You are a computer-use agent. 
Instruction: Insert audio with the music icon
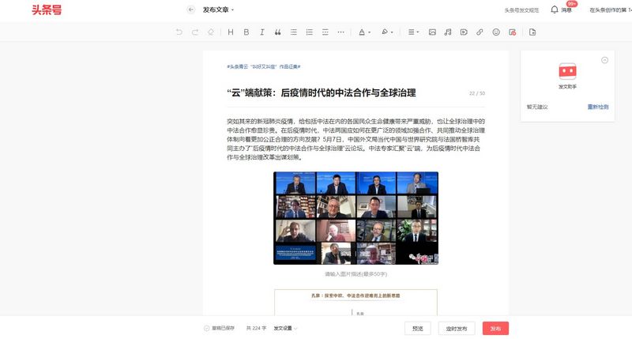(x=448, y=32)
